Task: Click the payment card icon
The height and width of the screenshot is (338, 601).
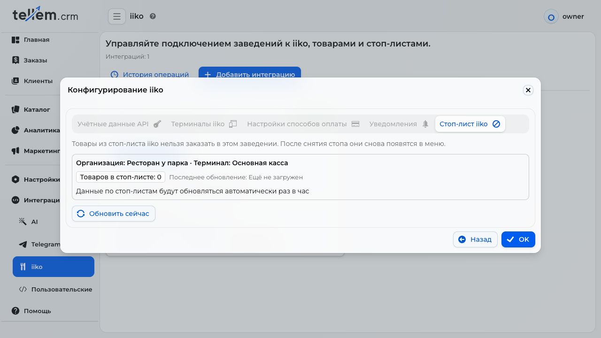Action: pos(355,124)
